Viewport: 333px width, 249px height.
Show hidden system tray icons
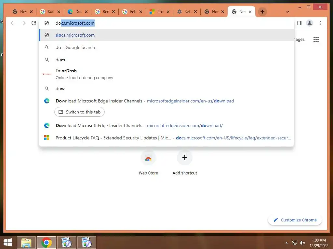287,243
